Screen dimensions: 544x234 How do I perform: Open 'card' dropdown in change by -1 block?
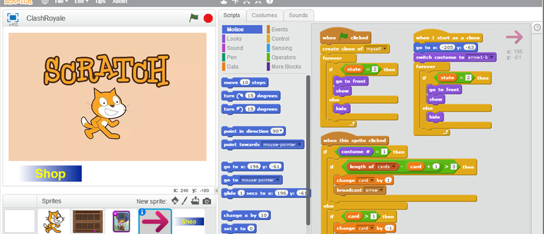(366, 228)
